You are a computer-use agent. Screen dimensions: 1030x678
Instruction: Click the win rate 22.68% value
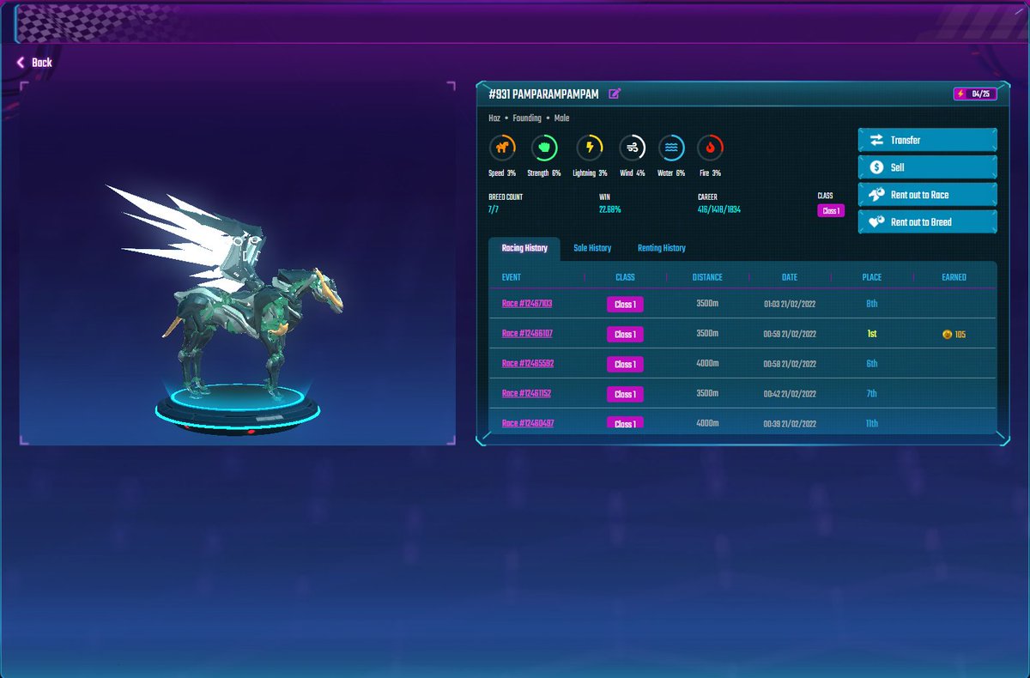[x=610, y=209]
